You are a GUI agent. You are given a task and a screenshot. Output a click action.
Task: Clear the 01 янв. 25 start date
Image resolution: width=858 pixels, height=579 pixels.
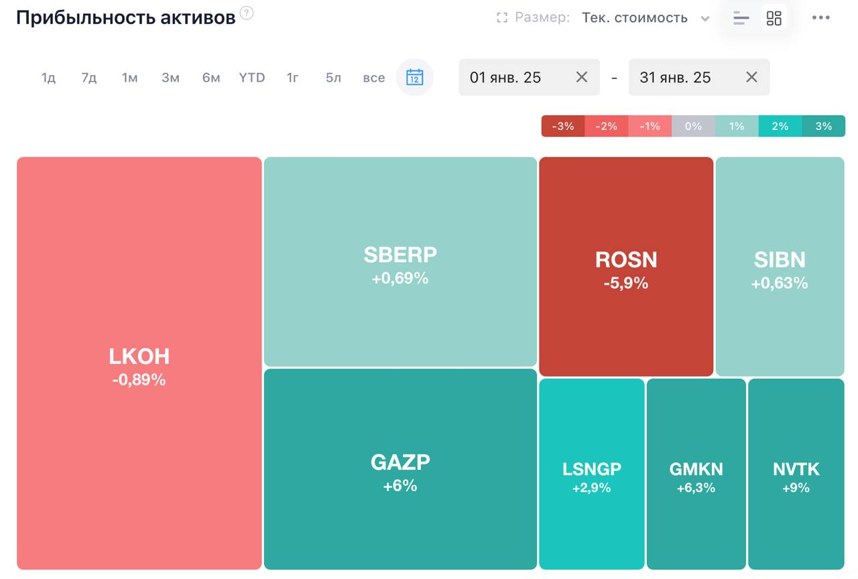[x=582, y=77]
